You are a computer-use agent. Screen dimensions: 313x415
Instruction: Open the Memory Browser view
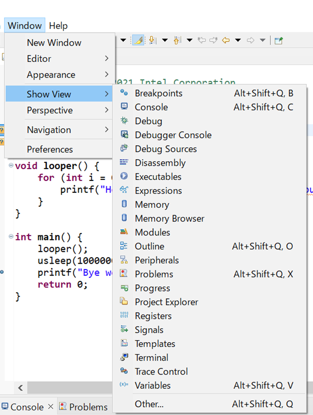pos(169,219)
